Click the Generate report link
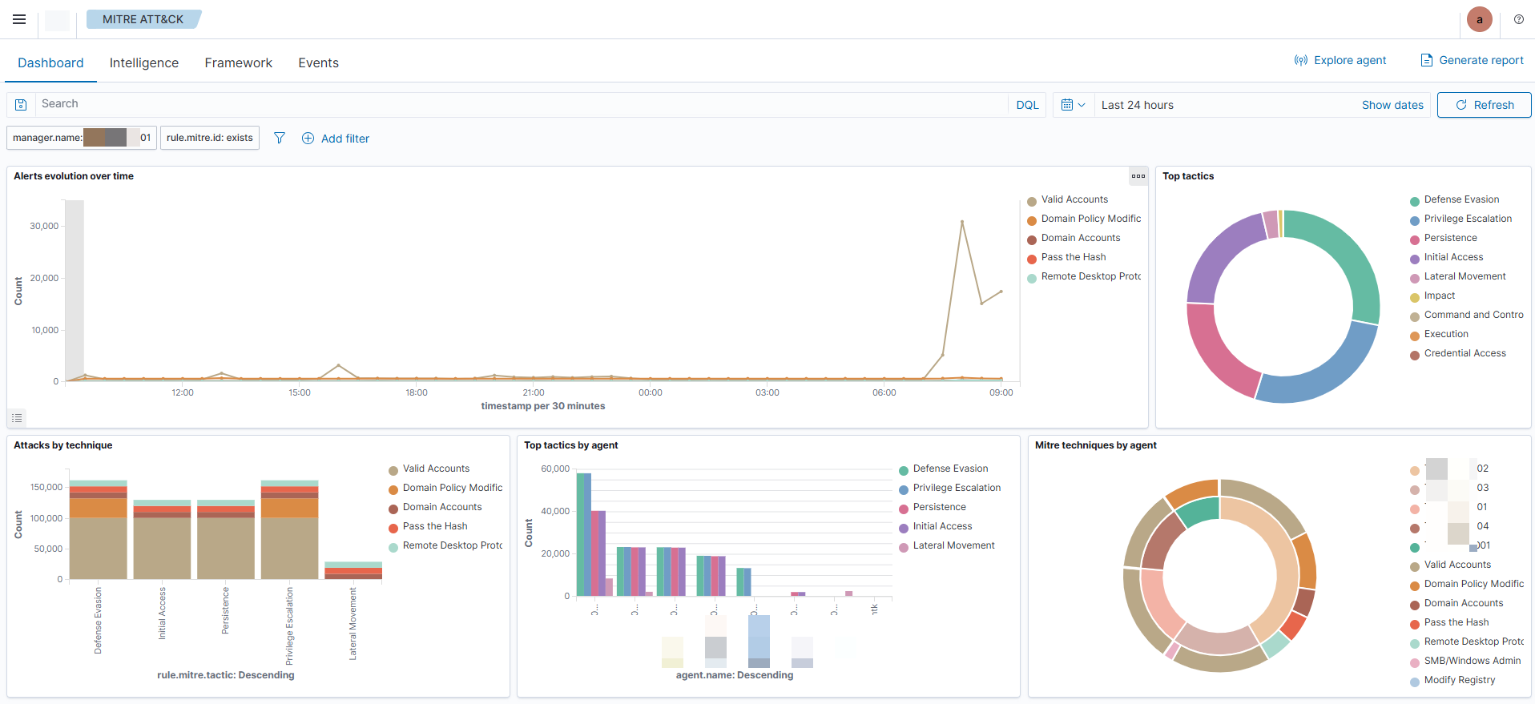 1472,60
